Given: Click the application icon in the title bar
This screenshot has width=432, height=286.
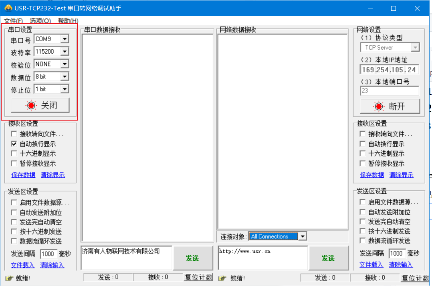Looking at the screenshot, I should [8, 8].
